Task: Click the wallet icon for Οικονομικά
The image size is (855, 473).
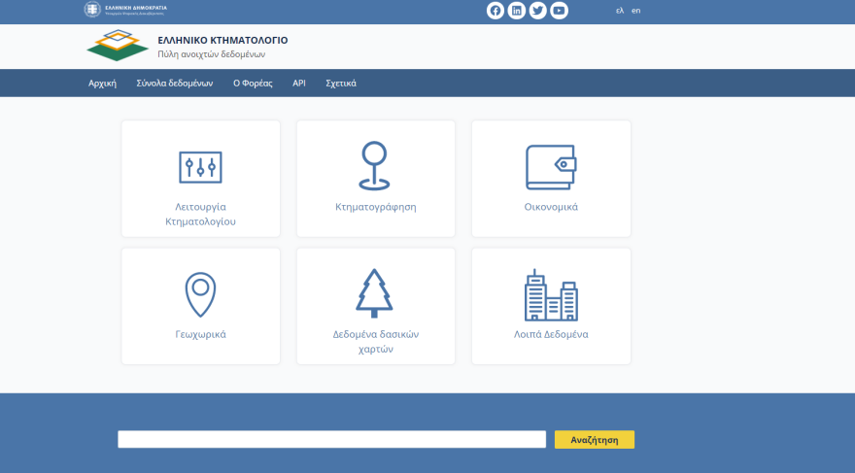Action: click(x=551, y=167)
